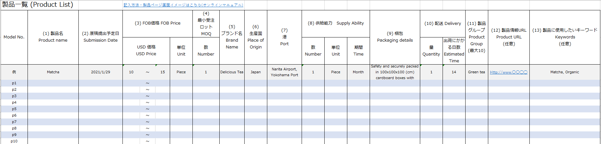Screen dimensions: 601x144
Task: Click the empty Packaging details cell in row p4
Action: tap(395, 102)
